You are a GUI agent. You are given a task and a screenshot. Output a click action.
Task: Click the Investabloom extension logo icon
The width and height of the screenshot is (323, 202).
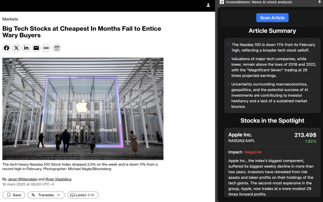222,2
